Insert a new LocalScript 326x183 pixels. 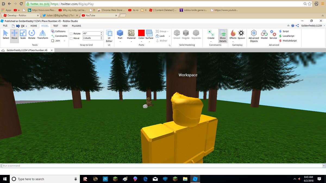pyautogui.click(x=287, y=36)
